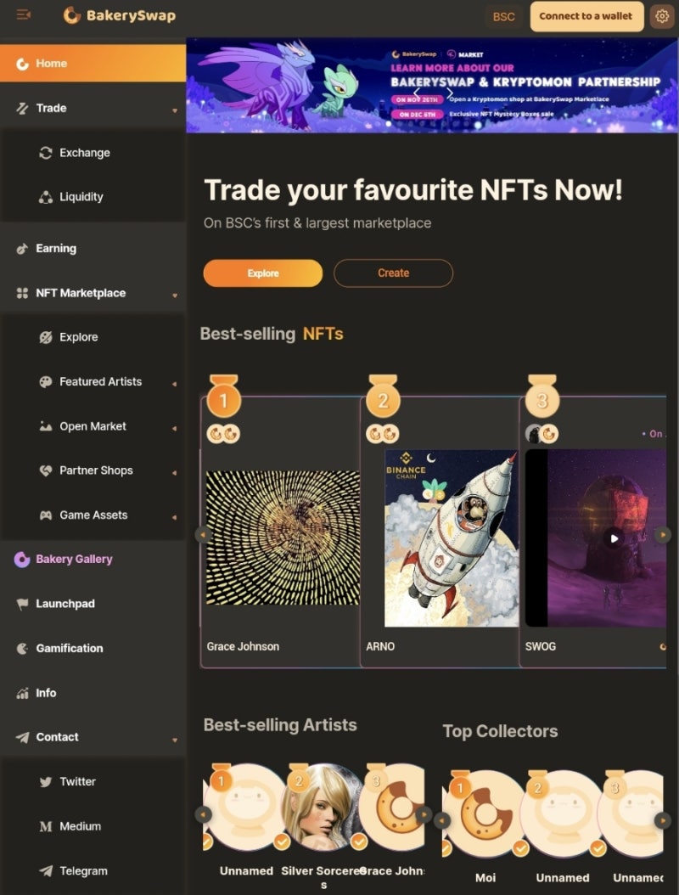Collapse the Contact section arrow
Image resolution: width=679 pixels, height=895 pixels.
[x=175, y=740]
